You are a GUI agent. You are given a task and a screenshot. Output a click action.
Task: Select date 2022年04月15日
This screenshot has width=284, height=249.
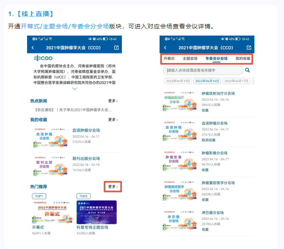(x=178, y=81)
